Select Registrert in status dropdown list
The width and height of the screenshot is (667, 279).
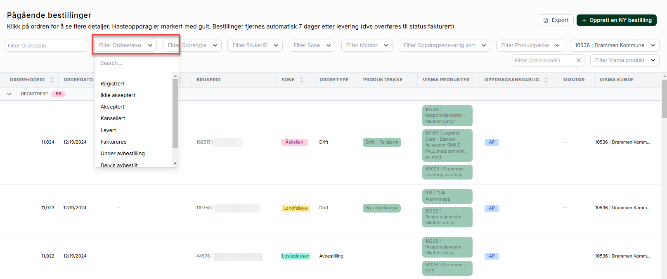point(112,84)
